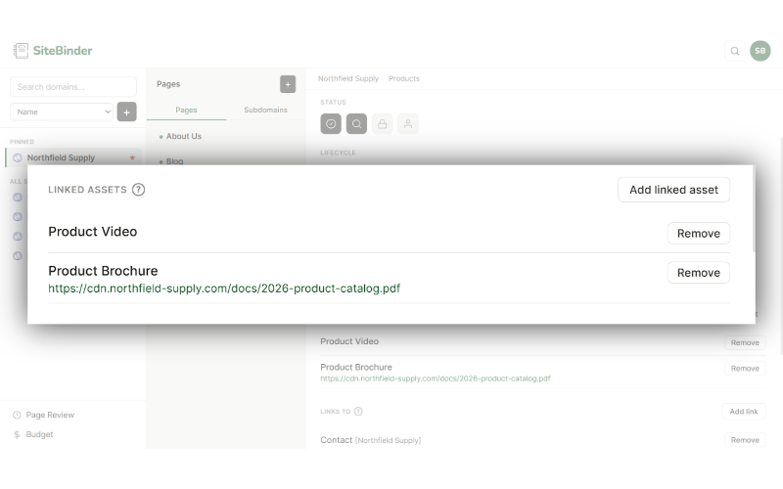Image resolution: width=783 pixels, height=489 pixels.
Task: Remove Product Brochure in background list
Action: (745, 369)
